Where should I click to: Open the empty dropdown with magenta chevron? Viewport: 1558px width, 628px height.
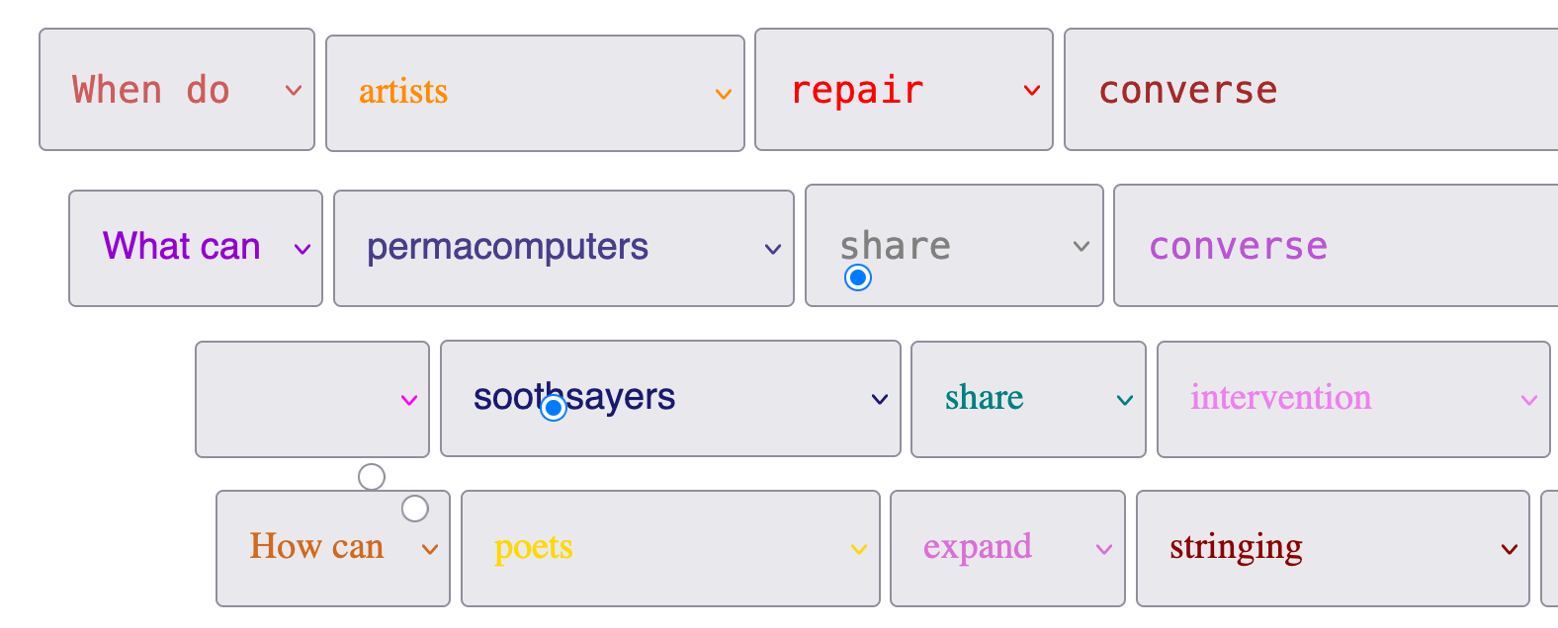click(312, 399)
